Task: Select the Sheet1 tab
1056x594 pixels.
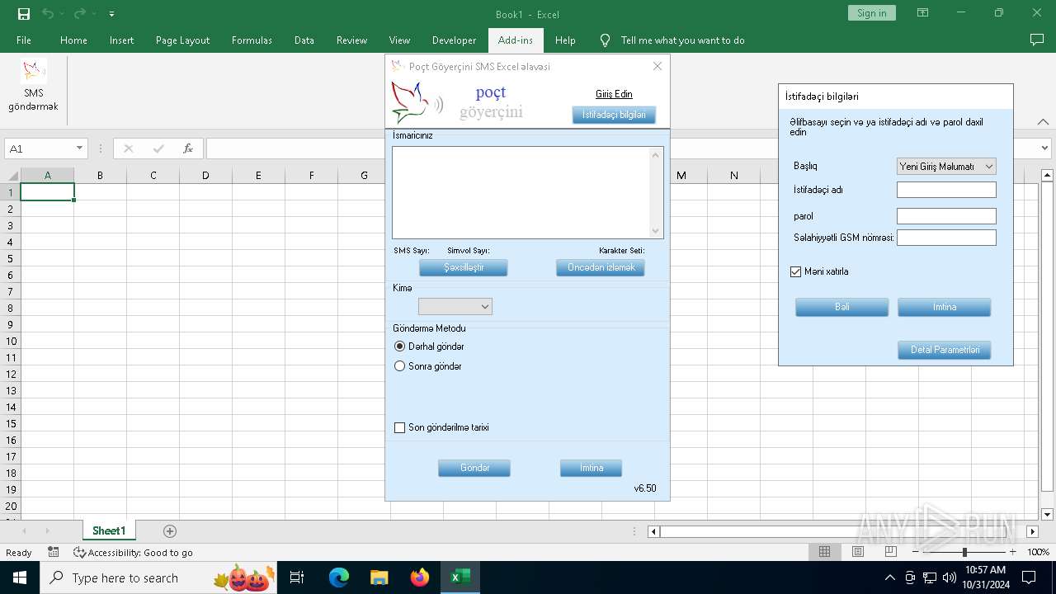Action: click(109, 530)
